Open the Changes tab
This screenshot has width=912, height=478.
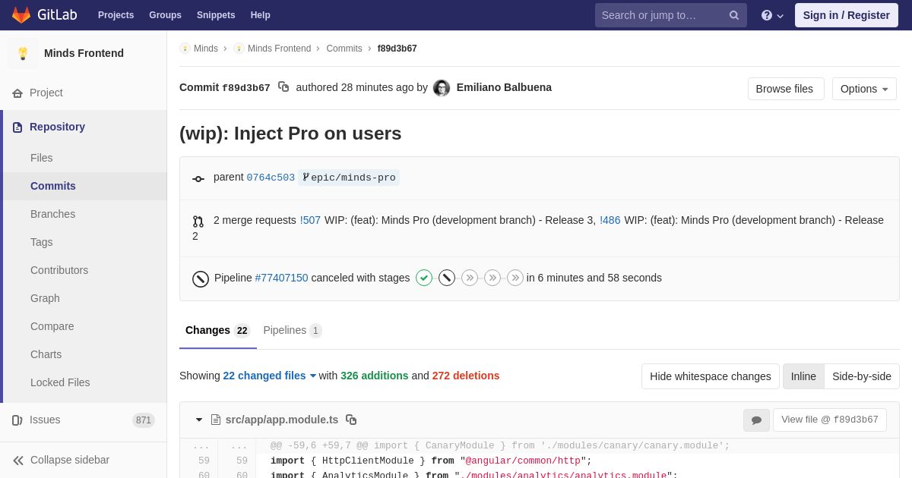click(217, 331)
